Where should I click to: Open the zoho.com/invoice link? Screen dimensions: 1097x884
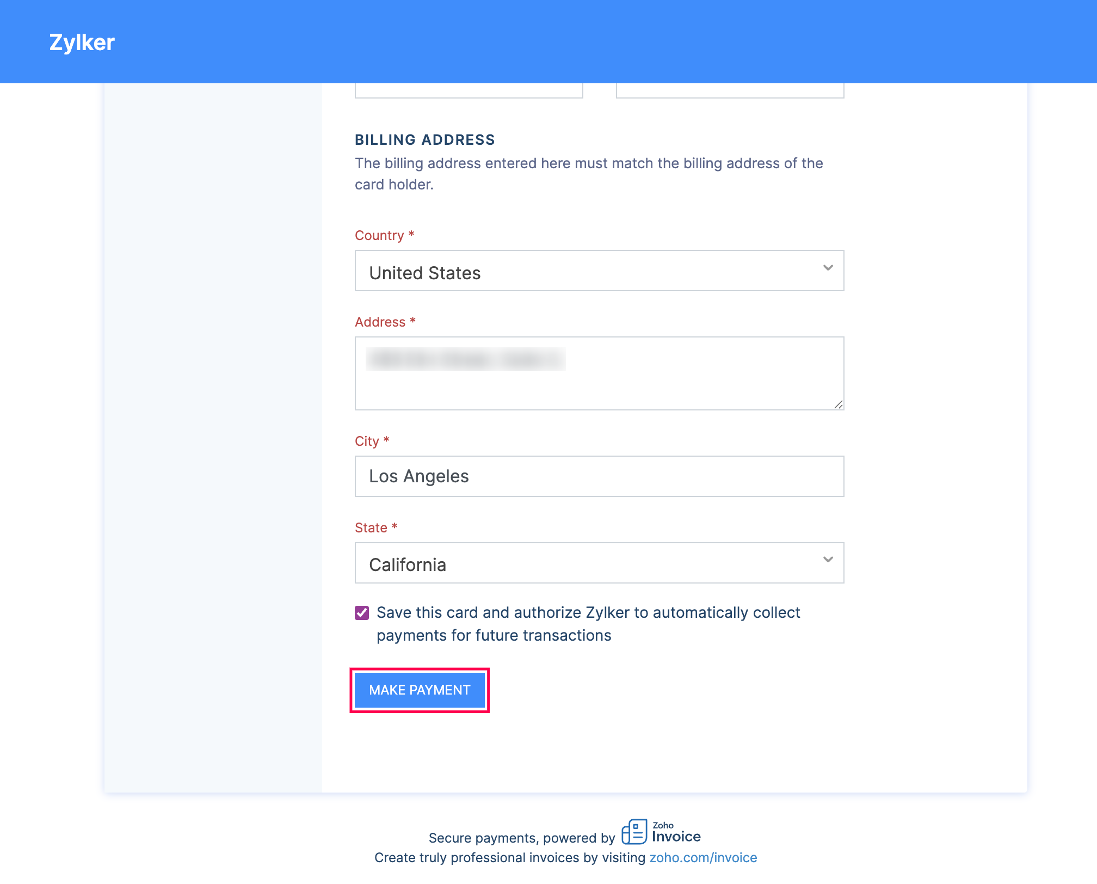pyautogui.click(x=703, y=858)
